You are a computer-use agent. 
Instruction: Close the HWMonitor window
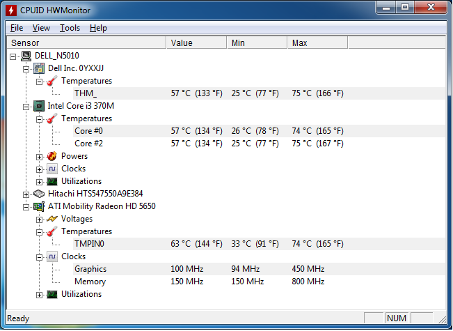pos(431,7)
